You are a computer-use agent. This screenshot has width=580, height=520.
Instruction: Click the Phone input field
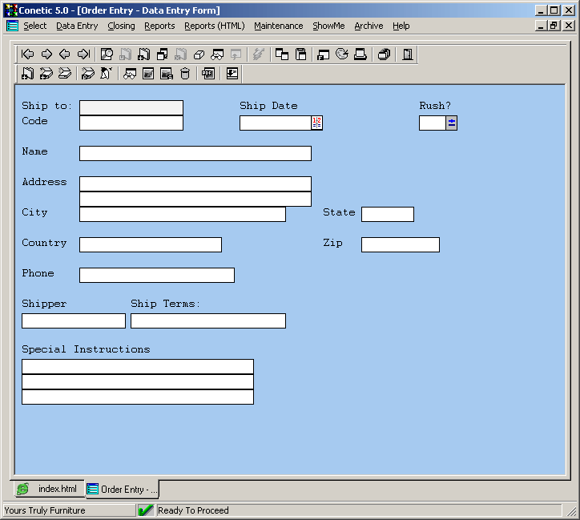[x=156, y=275]
